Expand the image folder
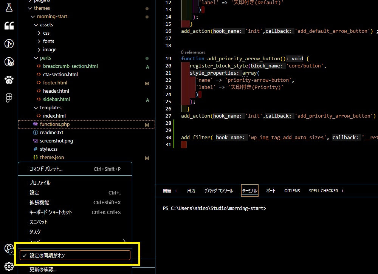 point(39,50)
